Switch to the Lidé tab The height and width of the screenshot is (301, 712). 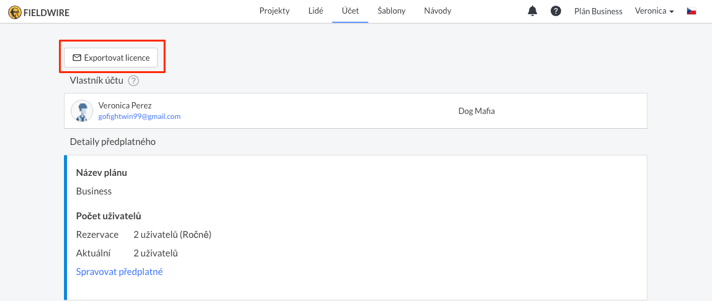coord(315,11)
